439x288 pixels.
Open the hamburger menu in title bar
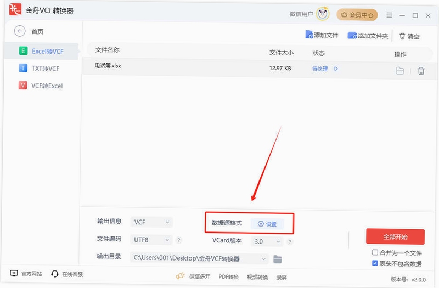click(x=389, y=15)
